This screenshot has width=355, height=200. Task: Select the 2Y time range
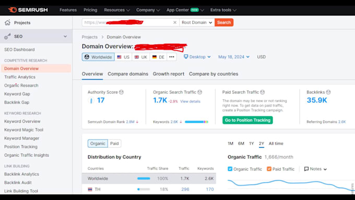pyautogui.click(x=262, y=144)
